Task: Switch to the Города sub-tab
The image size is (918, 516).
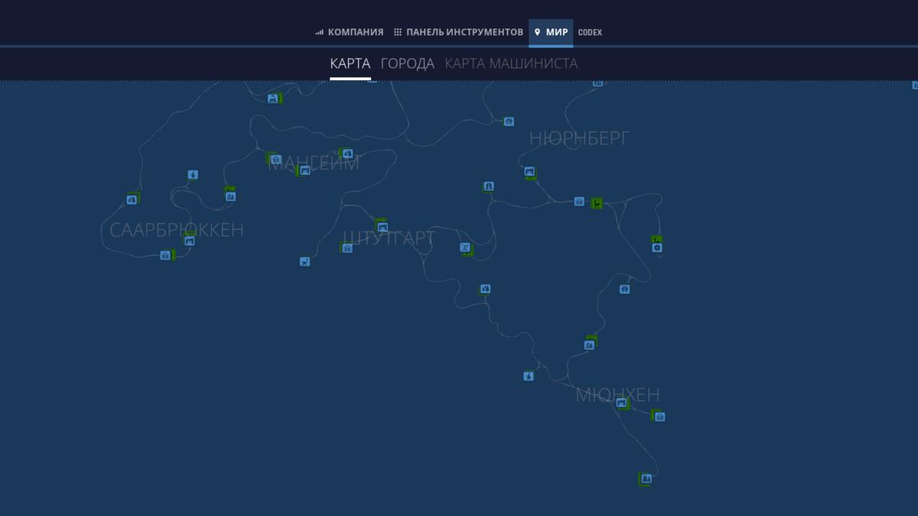Action: click(x=408, y=63)
